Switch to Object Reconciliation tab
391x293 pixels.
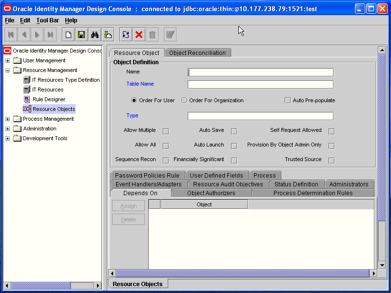(197, 53)
